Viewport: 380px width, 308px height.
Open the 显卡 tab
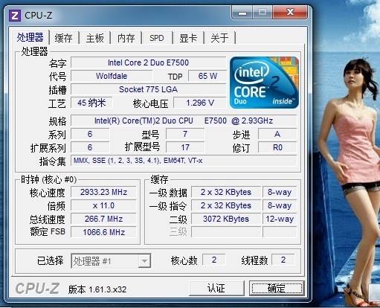click(x=188, y=38)
